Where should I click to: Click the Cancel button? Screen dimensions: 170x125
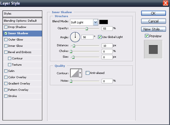click(153, 21)
